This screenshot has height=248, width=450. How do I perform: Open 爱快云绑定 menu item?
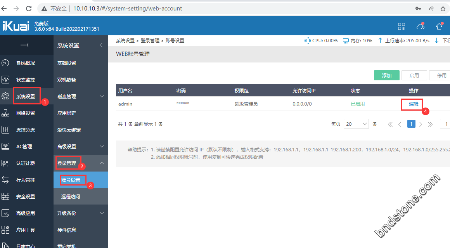coord(69,130)
